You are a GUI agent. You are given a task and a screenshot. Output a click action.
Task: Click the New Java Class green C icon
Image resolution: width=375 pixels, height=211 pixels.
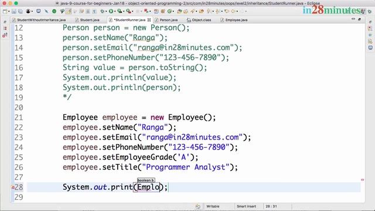tap(169, 11)
